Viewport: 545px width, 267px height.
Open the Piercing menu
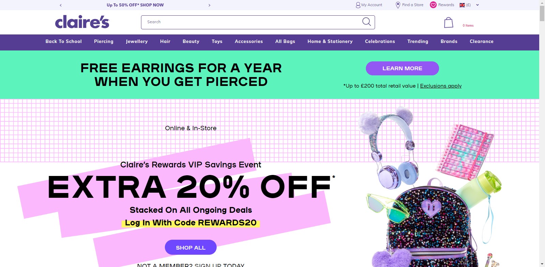tap(104, 42)
